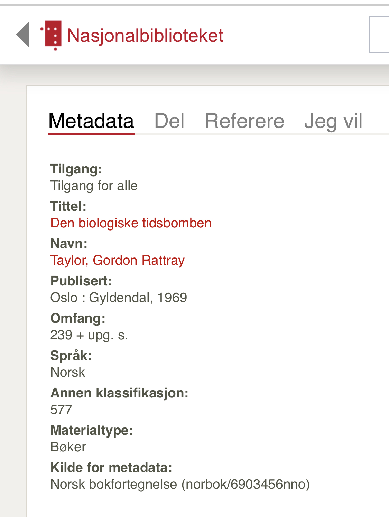Follow the author link Taylor, Gordon Rattray

pos(118,261)
